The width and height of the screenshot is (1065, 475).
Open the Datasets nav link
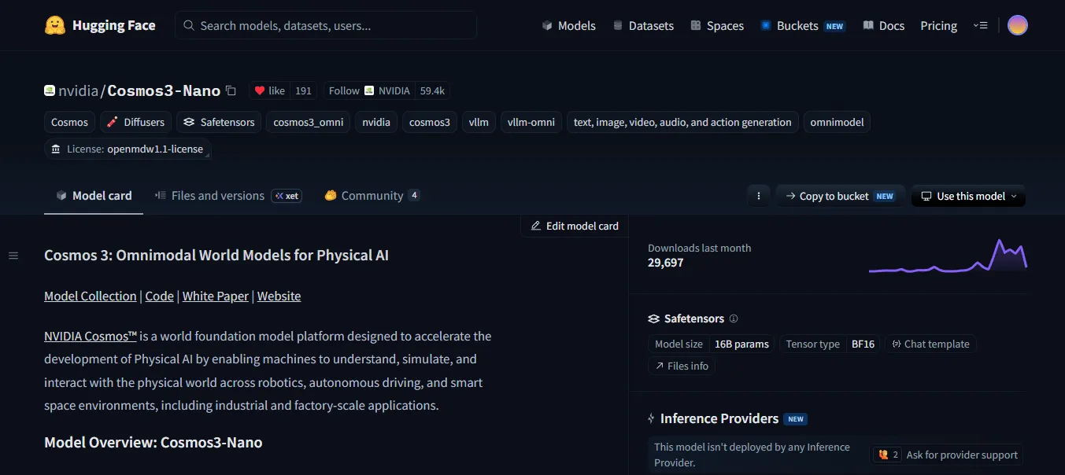[x=643, y=25]
